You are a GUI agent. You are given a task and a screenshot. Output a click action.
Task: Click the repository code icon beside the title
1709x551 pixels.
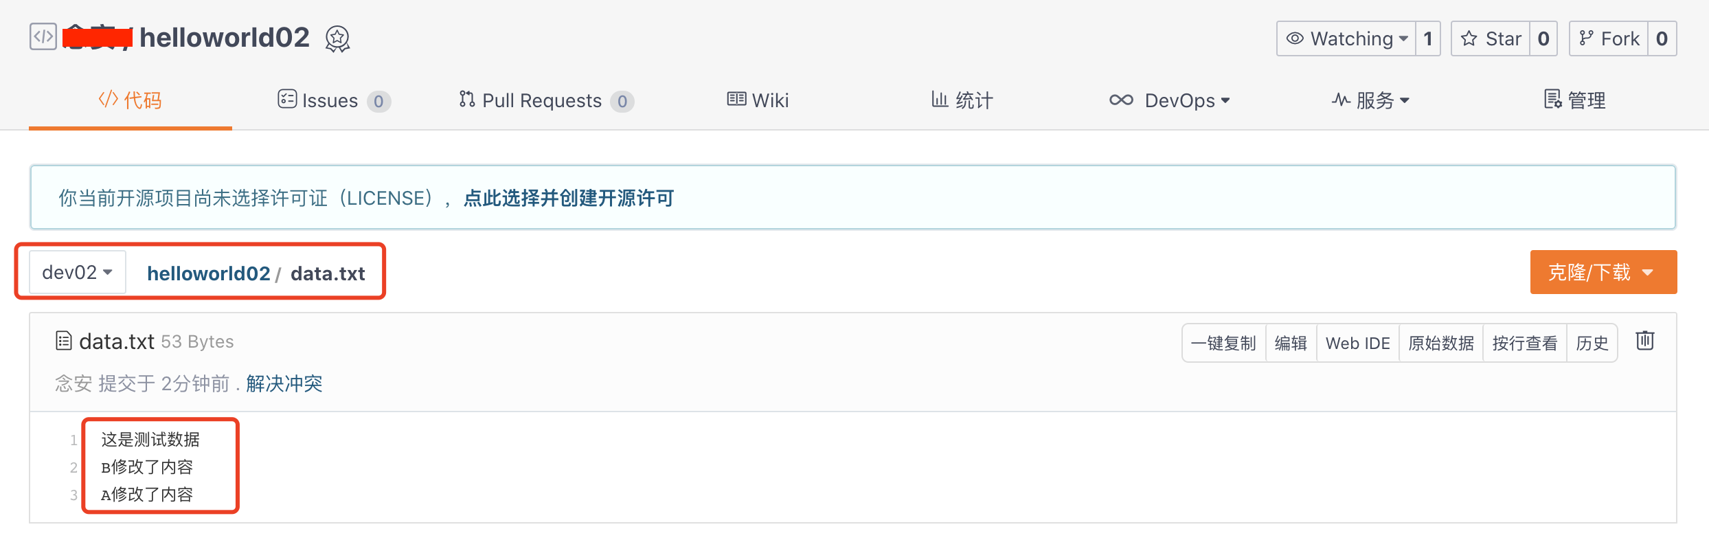(43, 37)
